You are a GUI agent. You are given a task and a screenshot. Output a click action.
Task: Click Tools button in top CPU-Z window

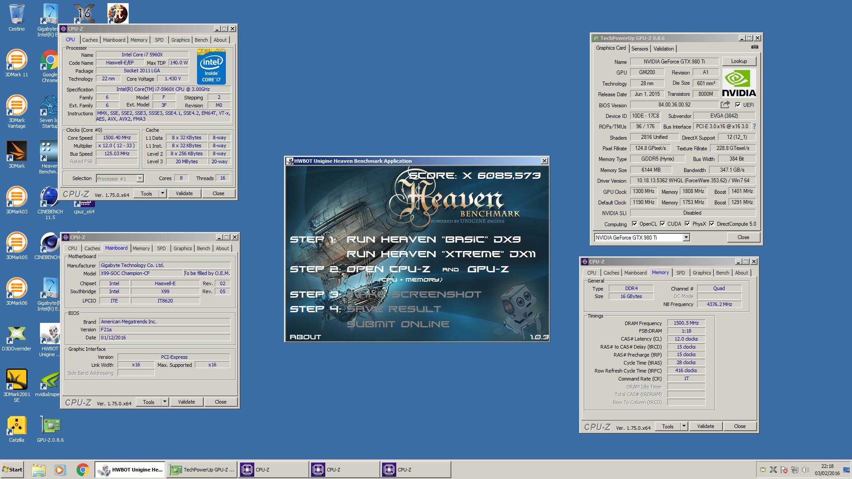click(x=146, y=193)
